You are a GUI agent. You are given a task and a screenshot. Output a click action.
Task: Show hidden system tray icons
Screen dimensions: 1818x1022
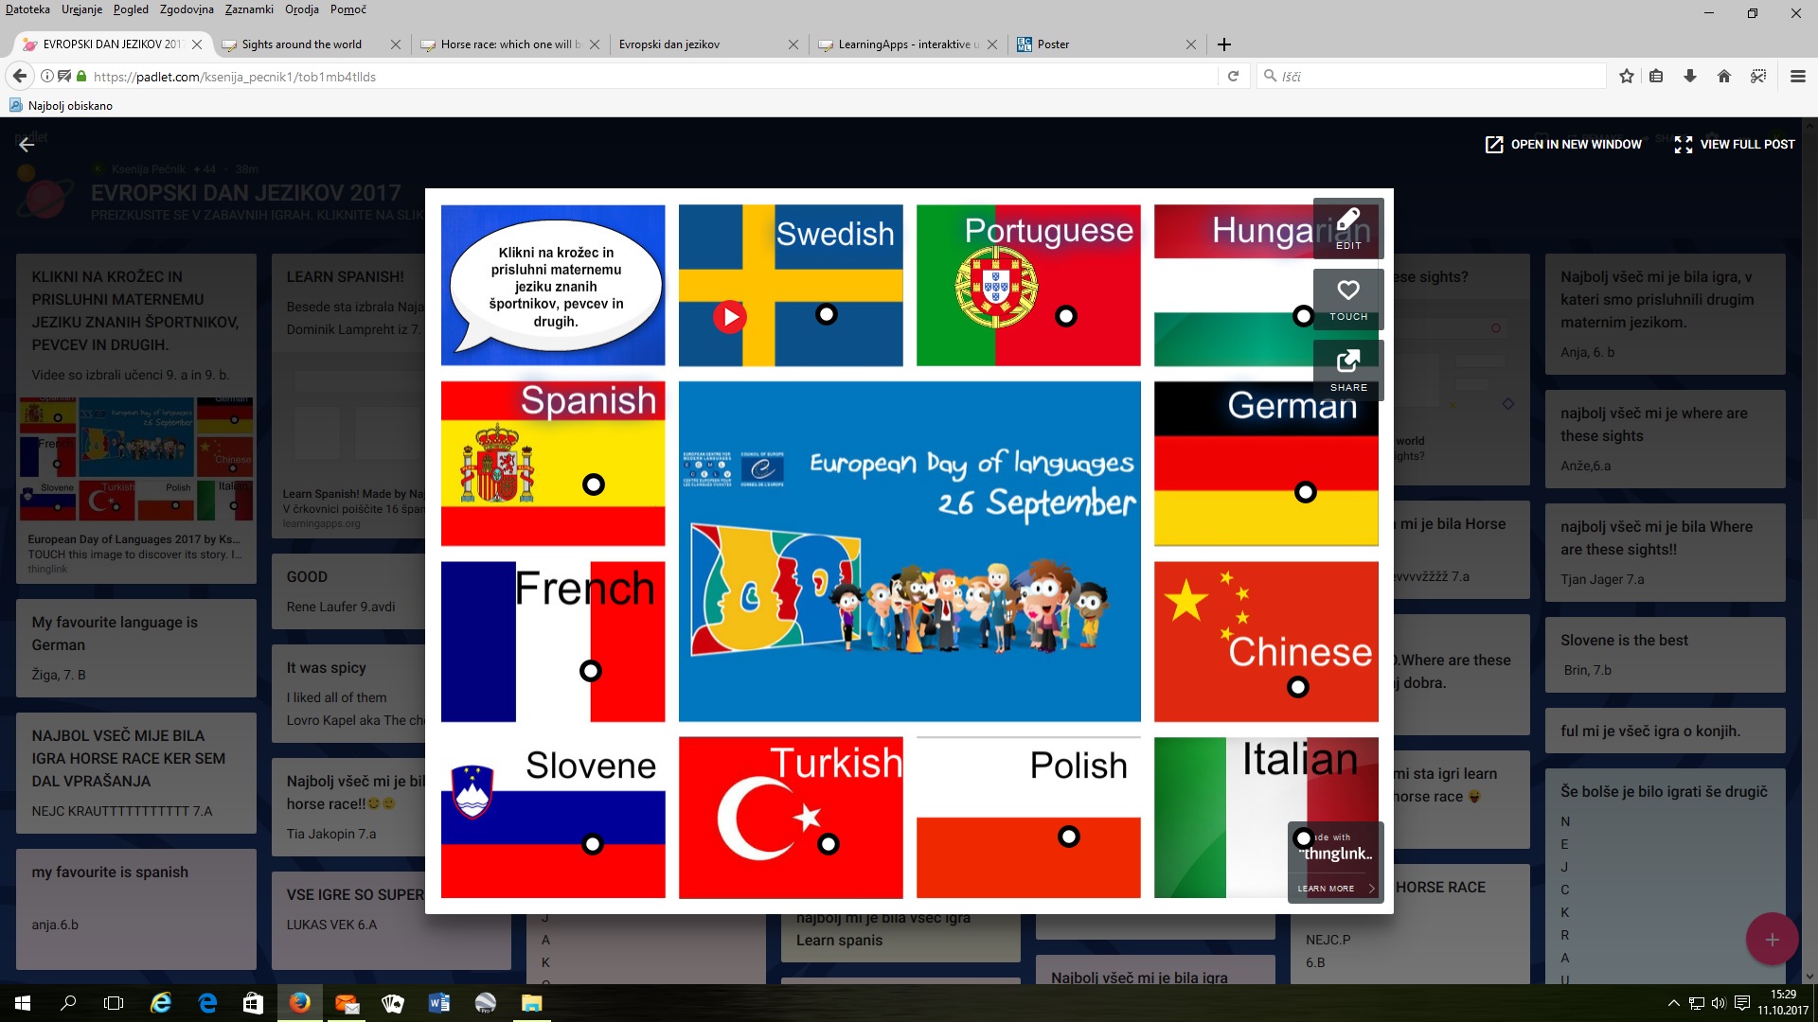1673,1003
